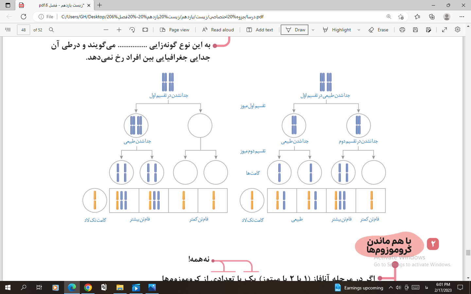Screen dimensions: 471x294
Task: Rotate the PDF page
Action: click(132, 30)
